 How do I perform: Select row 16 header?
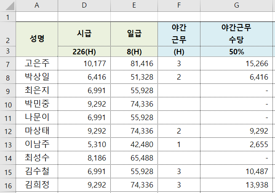click(8, 185)
